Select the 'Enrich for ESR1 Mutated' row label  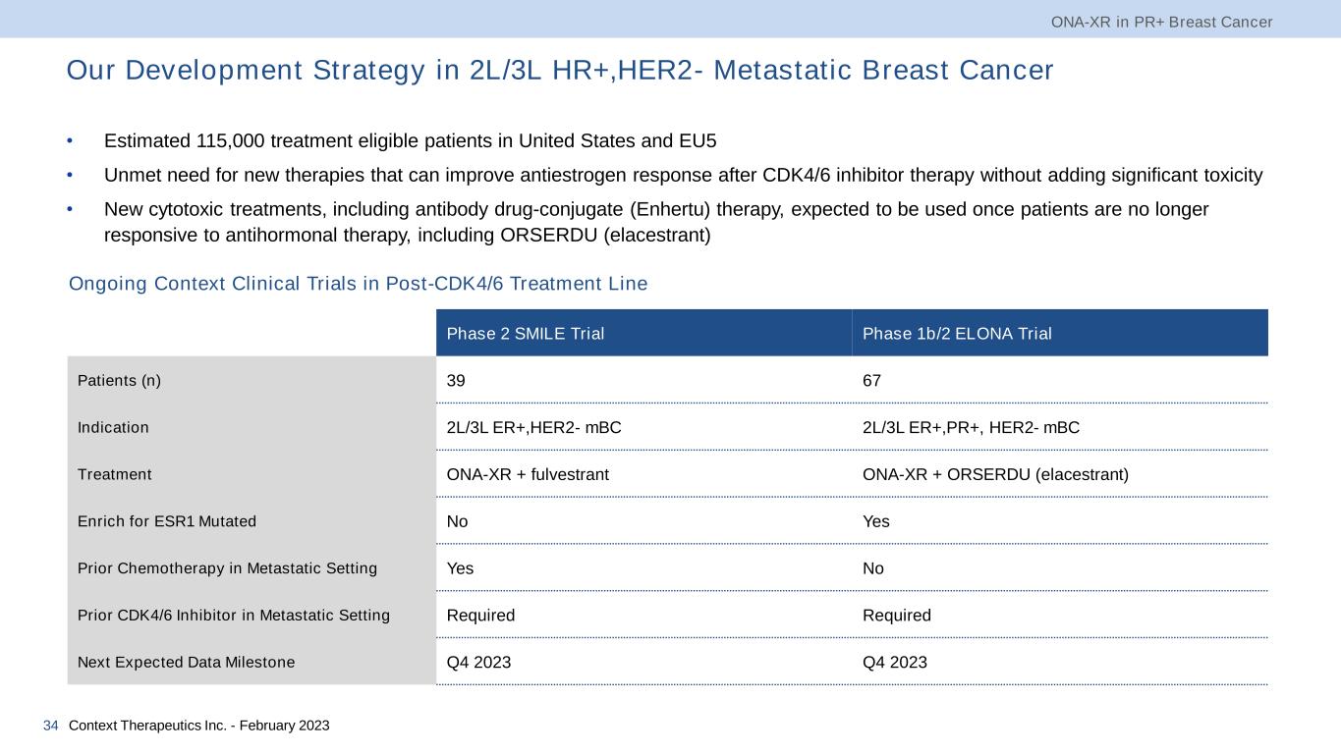tap(166, 521)
